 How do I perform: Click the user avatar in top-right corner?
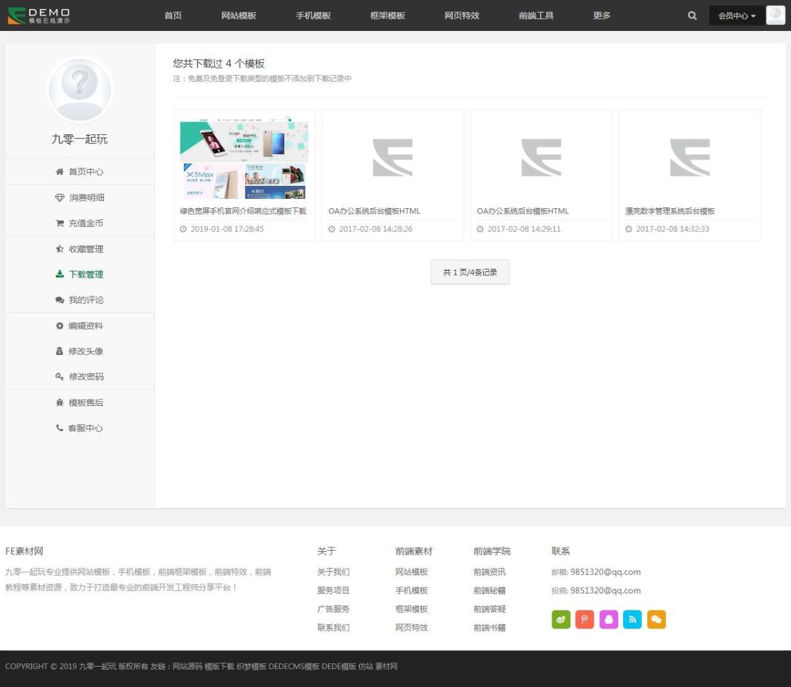[x=775, y=15]
